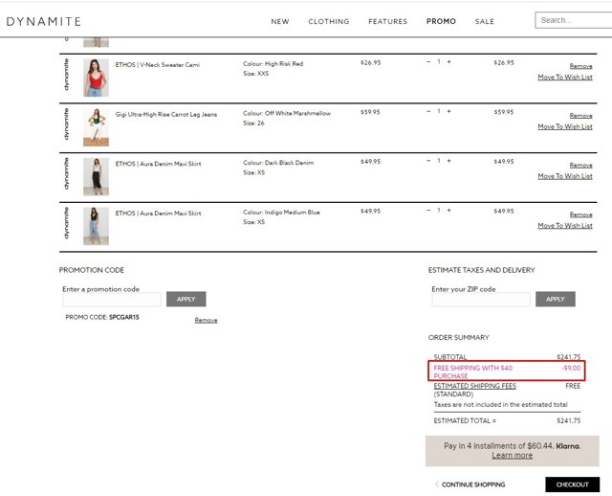Decrease quantity of V-Neck Sweater Cami
Image resolution: width=612 pixels, height=496 pixels.
428,61
